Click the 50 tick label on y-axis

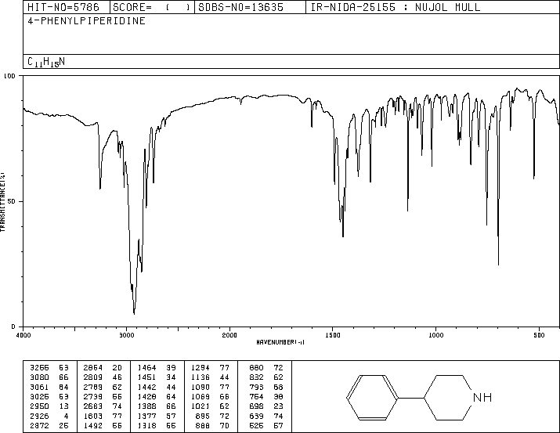(x=11, y=201)
